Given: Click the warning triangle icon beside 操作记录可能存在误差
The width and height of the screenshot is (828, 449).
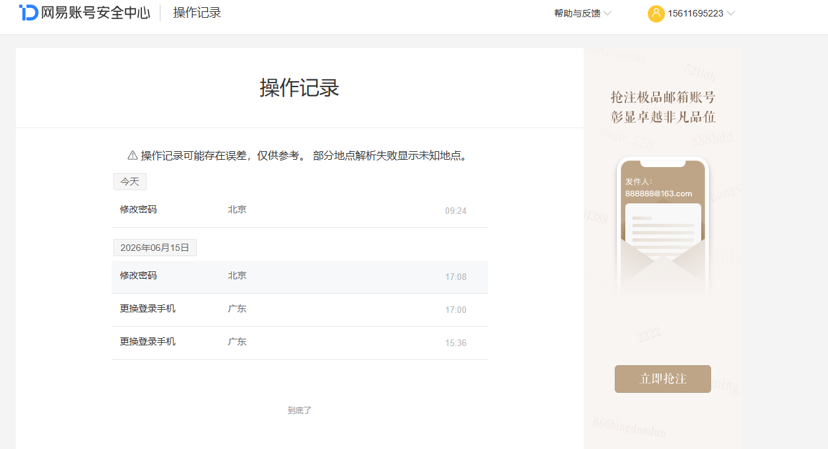Looking at the screenshot, I should click(x=133, y=156).
